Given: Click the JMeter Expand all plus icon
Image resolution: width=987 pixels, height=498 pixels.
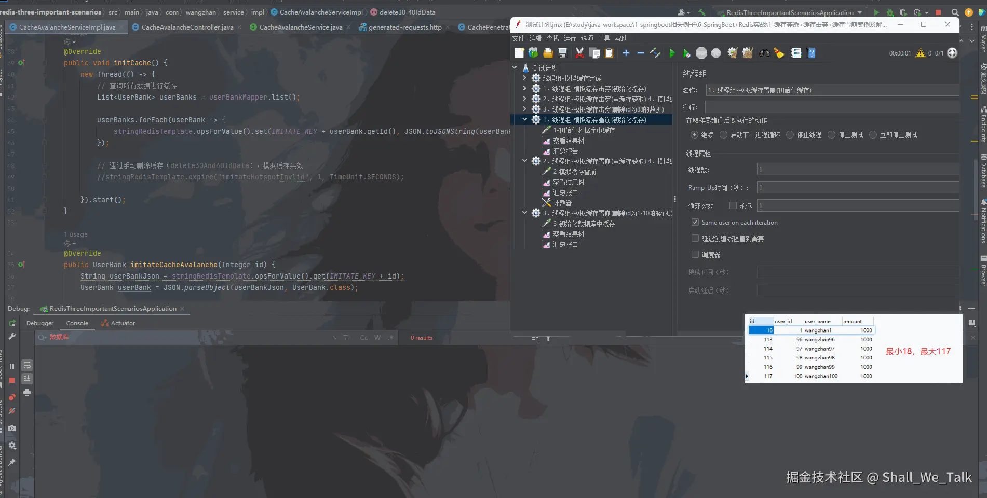Looking at the screenshot, I should point(626,53).
